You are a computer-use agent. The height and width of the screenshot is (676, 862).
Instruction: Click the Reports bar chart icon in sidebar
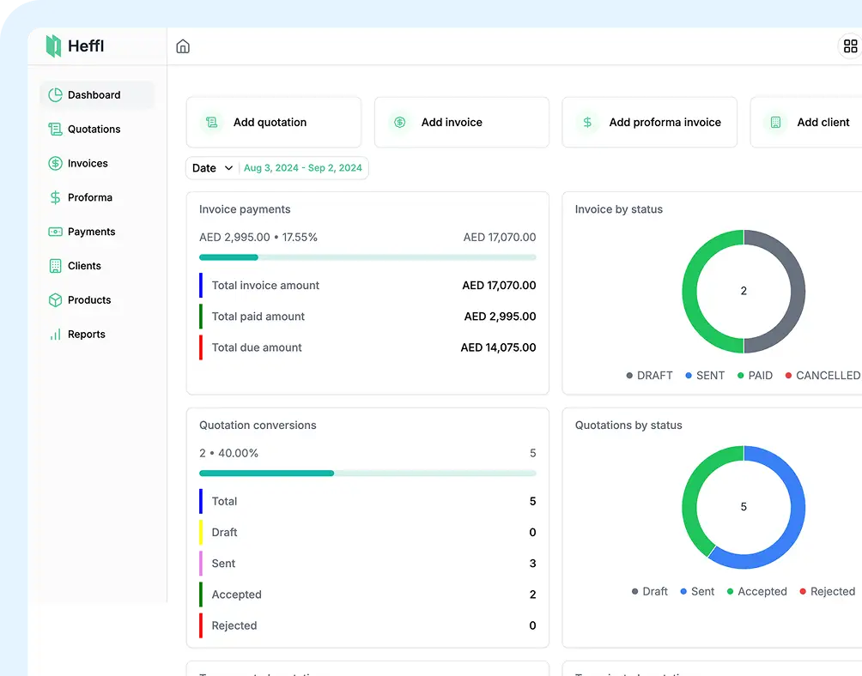click(55, 334)
